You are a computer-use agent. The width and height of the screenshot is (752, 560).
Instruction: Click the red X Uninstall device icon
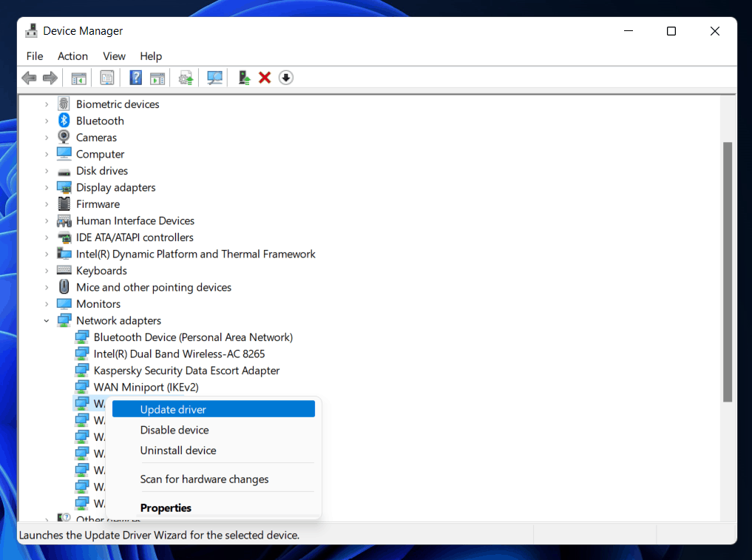265,78
